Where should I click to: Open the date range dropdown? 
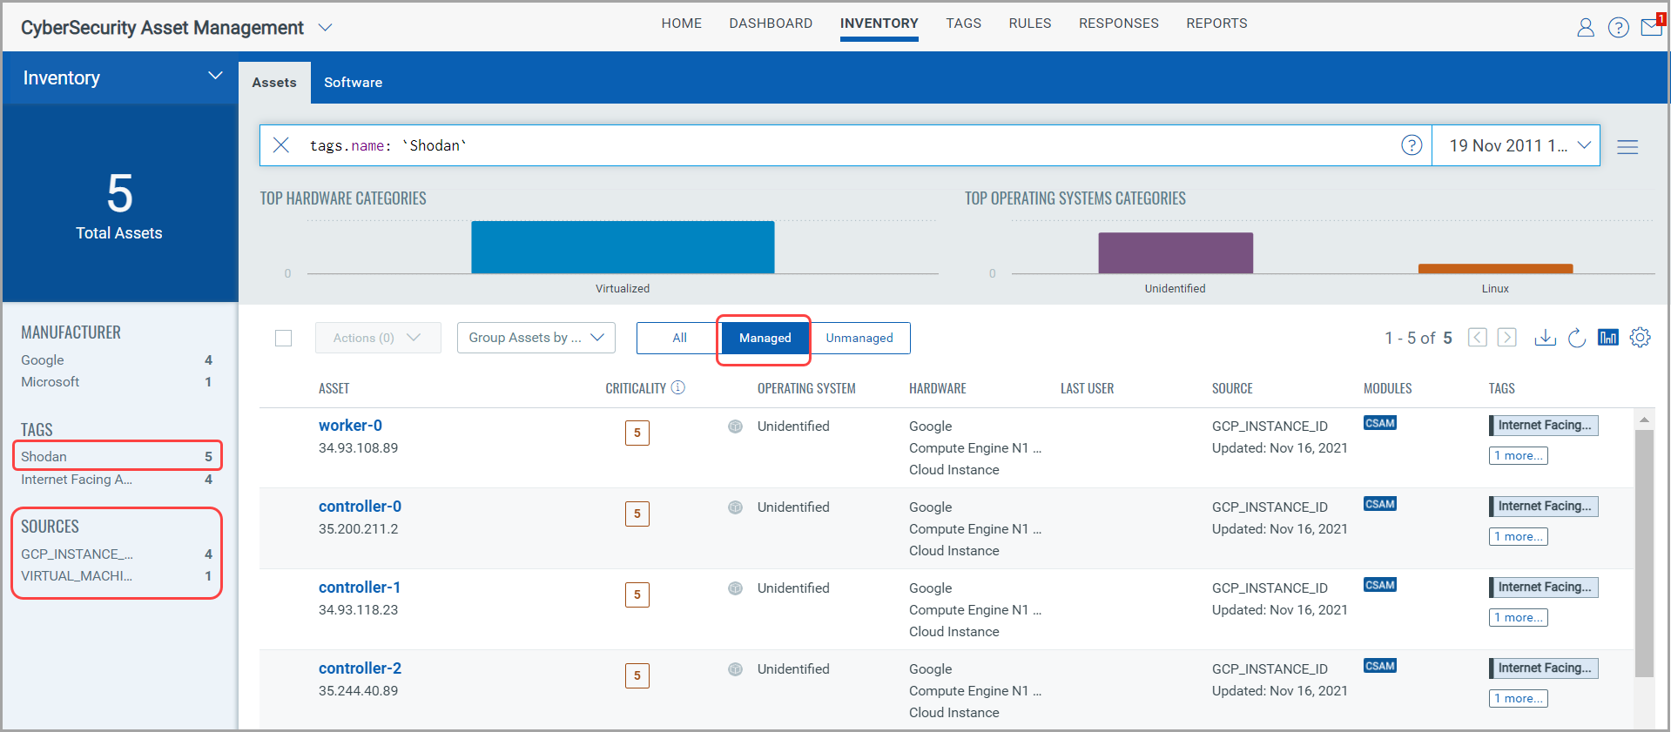point(1515,145)
